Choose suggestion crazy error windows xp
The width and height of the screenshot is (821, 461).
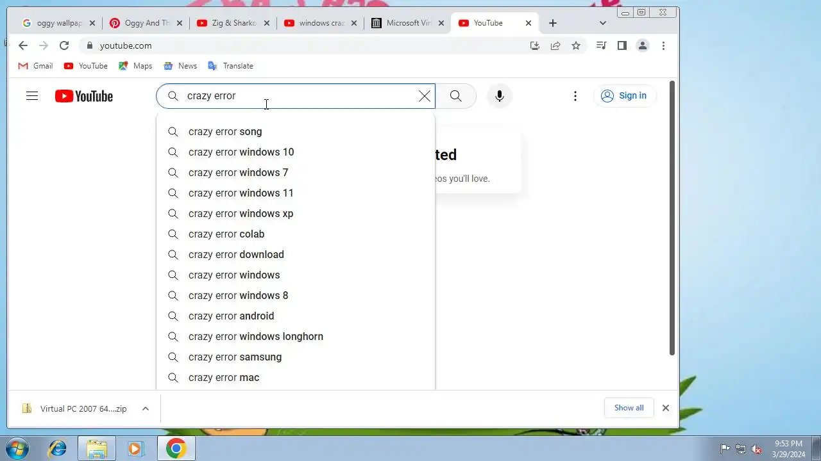coord(296,213)
